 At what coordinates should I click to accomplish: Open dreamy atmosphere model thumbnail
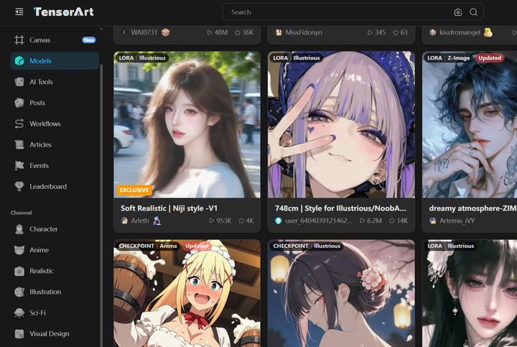pyautogui.click(x=470, y=125)
